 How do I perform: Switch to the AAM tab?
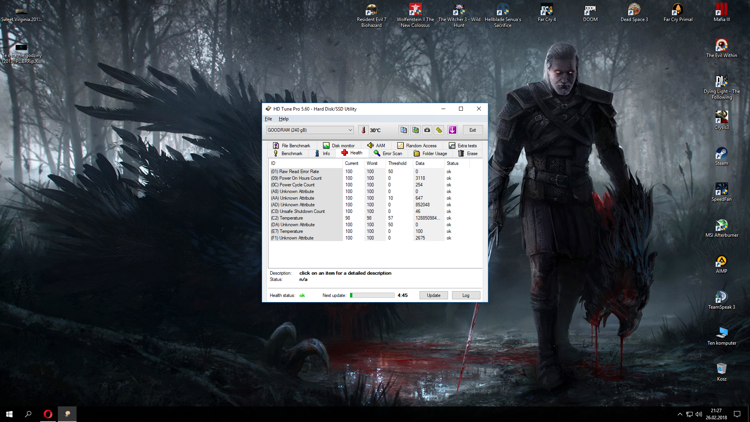[376, 146]
